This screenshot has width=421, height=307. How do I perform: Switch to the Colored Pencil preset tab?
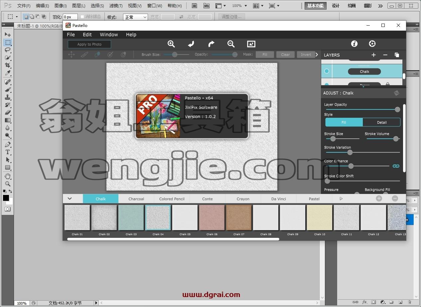pyautogui.click(x=172, y=199)
